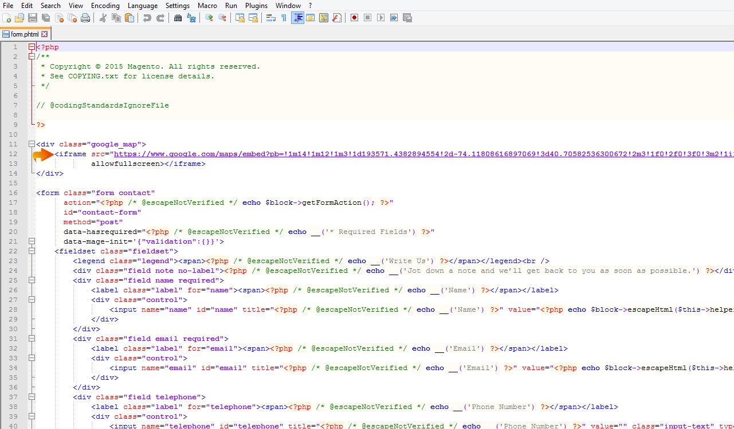Toggle the indent guide toolbar button
Screen dimensions: 734x429
coord(297,18)
